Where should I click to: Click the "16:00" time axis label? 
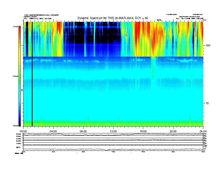(143, 131)
